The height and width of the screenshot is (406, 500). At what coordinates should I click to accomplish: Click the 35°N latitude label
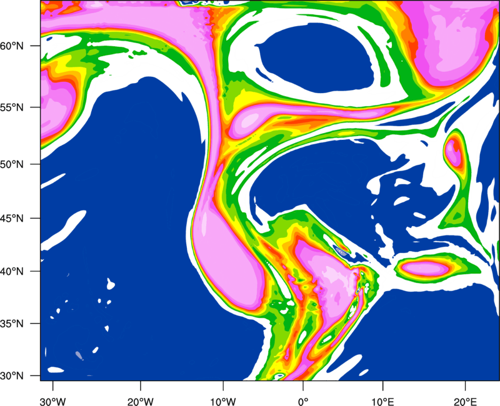pyautogui.click(x=12, y=324)
